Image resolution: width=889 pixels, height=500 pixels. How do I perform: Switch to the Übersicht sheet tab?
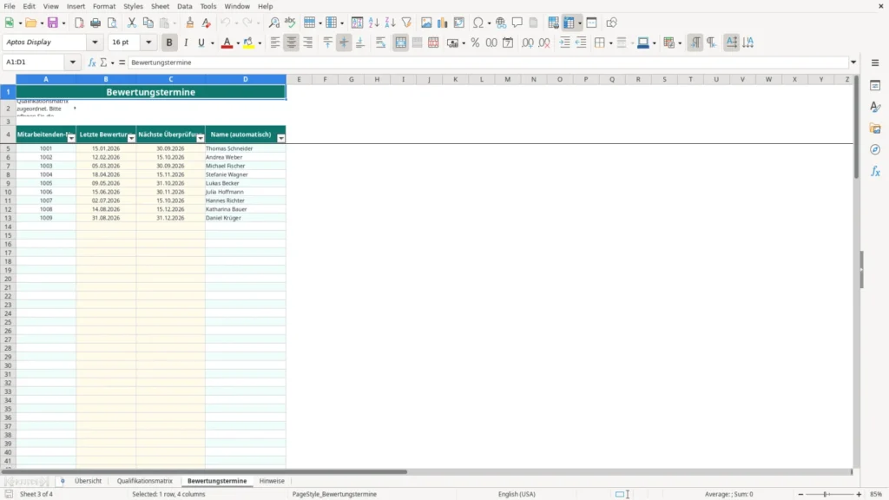[88, 481]
